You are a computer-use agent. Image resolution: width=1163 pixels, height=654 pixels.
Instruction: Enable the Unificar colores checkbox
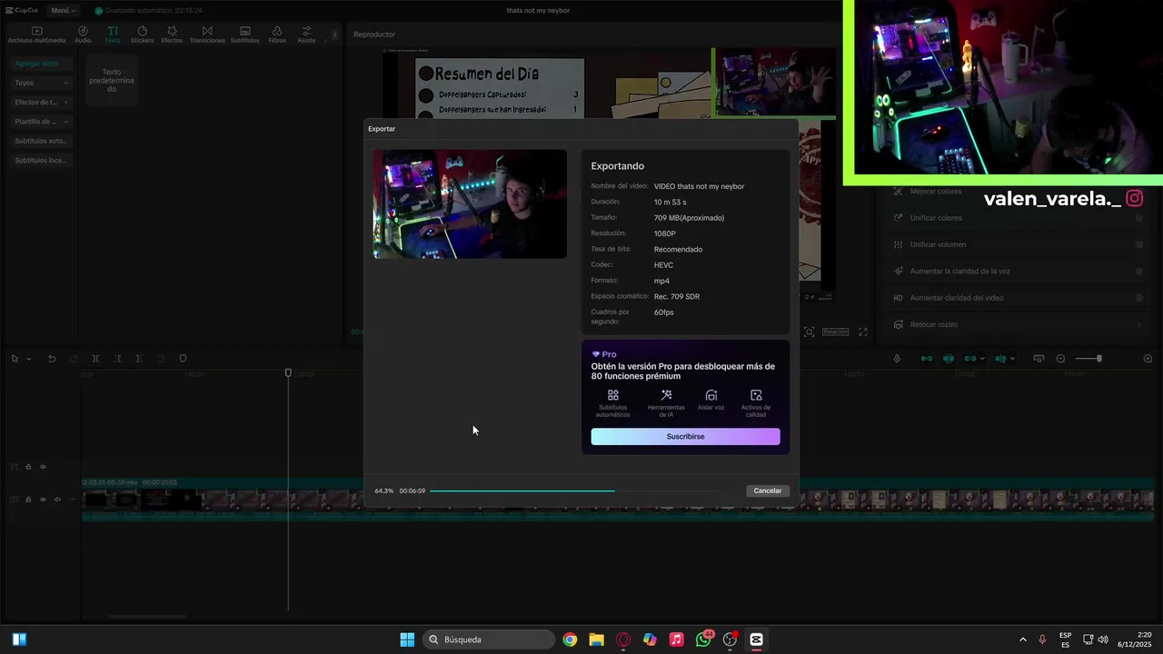tap(1139, 218)
